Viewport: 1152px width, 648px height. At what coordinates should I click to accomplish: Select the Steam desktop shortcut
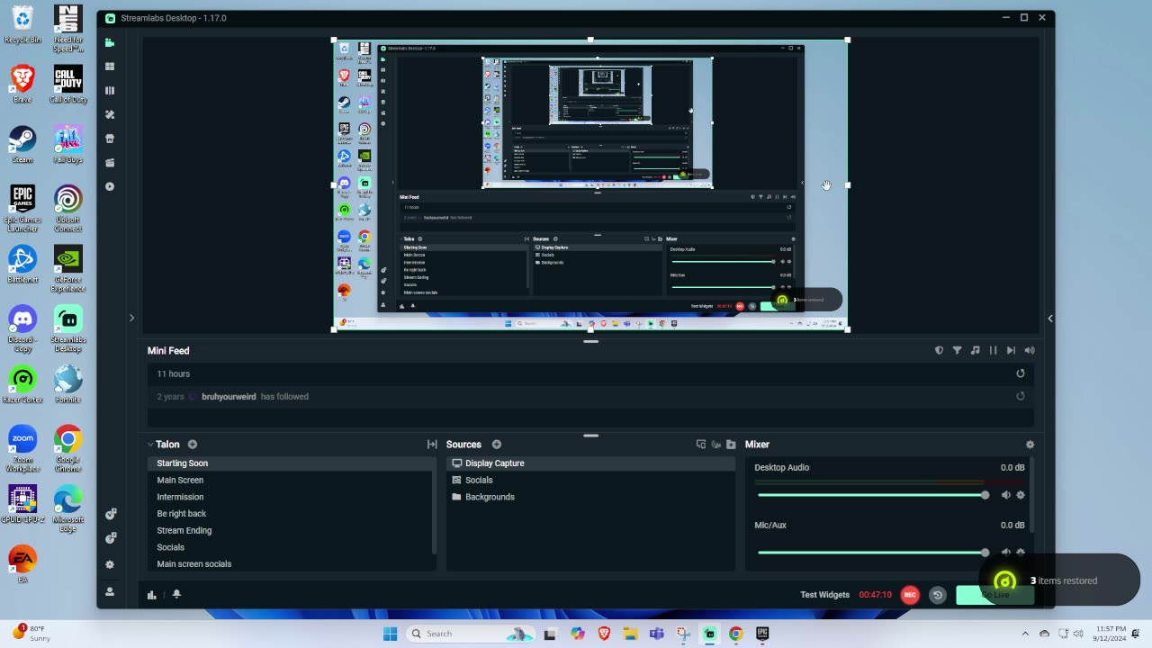pyautogui.click(x=22, y=145)
